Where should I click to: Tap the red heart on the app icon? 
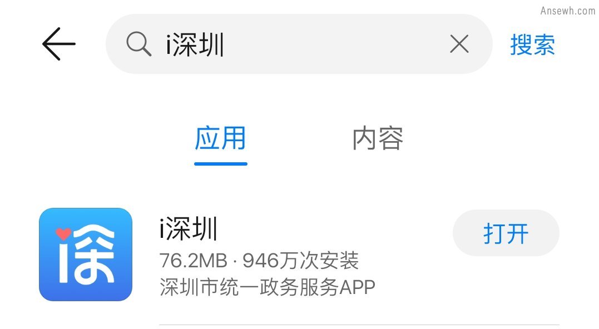[63, 233]
